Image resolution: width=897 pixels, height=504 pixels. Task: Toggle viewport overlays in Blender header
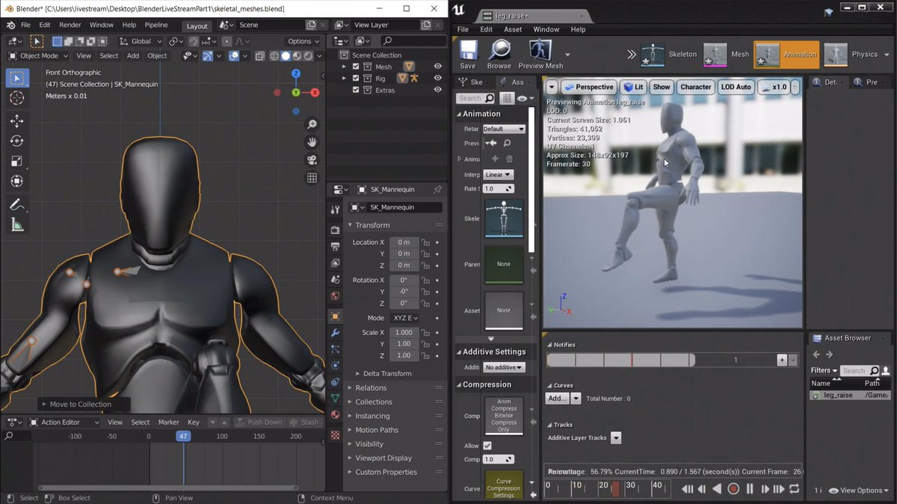point(235,56)
